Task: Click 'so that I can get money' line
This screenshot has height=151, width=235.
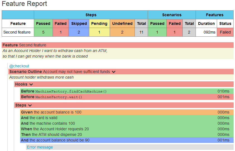Action: coord(45,56)
